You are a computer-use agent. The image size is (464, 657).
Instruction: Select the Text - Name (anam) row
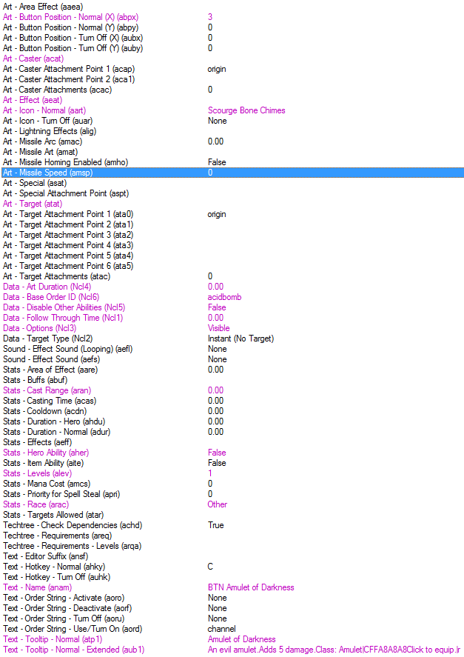pyautogui.click(x=232, y=587)
